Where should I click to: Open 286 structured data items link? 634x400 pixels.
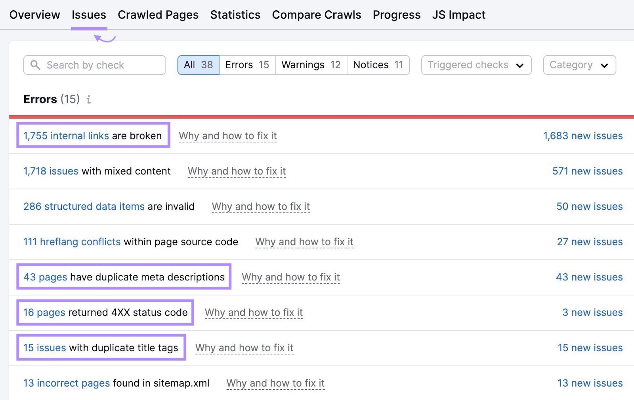[x=84, y=206]
